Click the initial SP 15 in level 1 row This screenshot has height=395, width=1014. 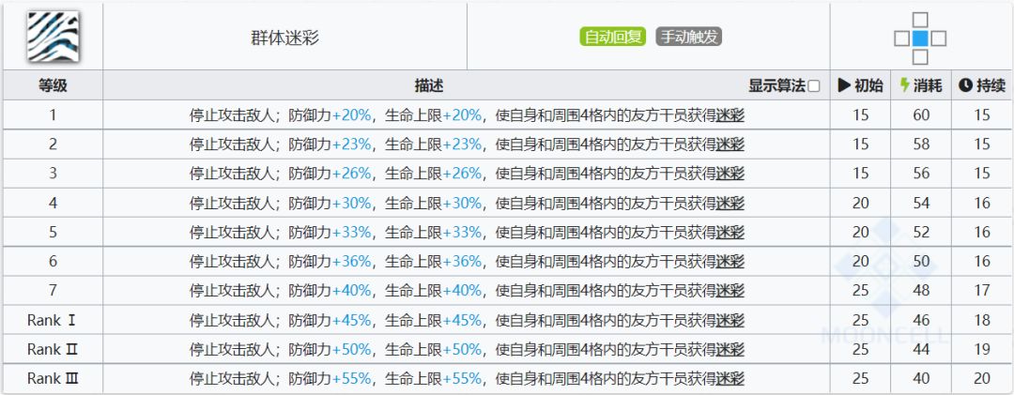pos(861,115)
